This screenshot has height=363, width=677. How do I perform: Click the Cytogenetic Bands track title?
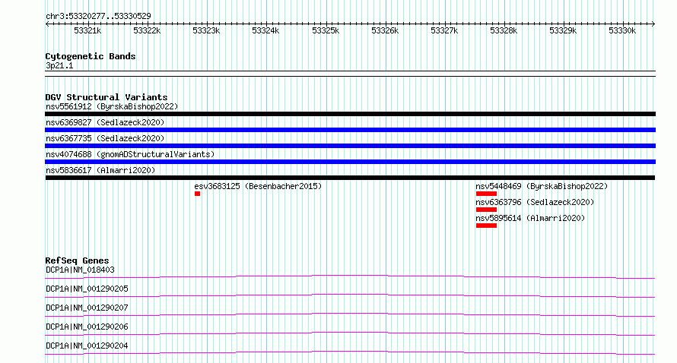[x=91, y=56]
